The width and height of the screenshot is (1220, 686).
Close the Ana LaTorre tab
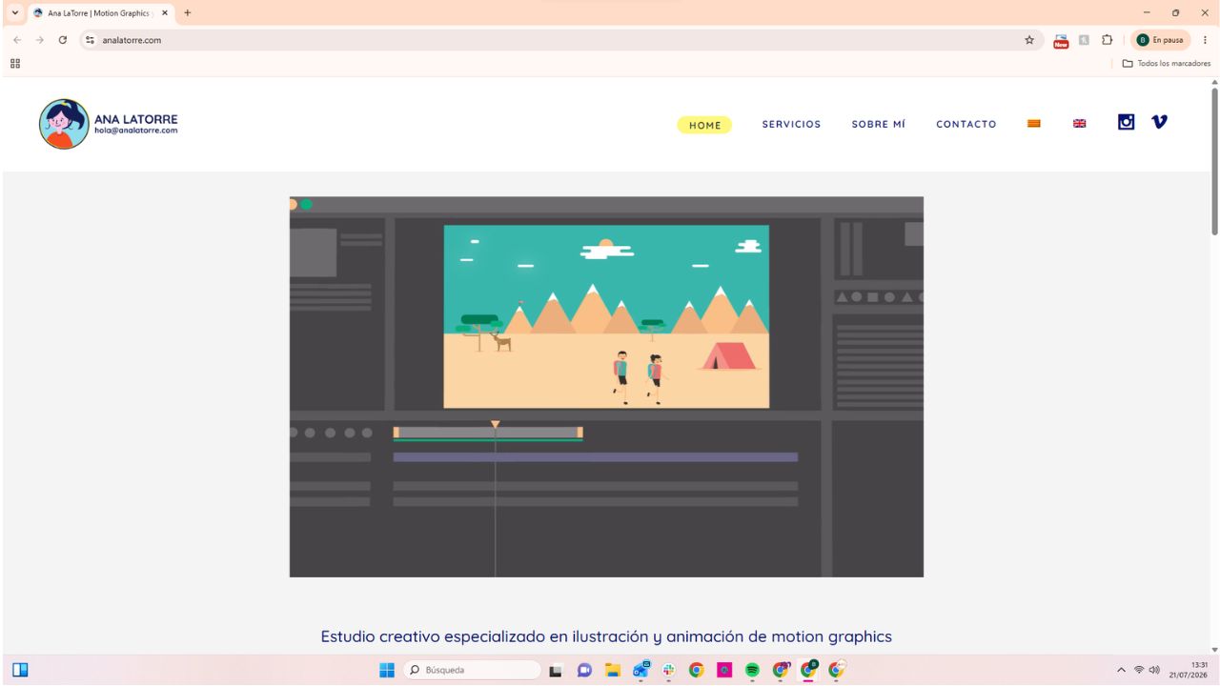coord(165,12)
